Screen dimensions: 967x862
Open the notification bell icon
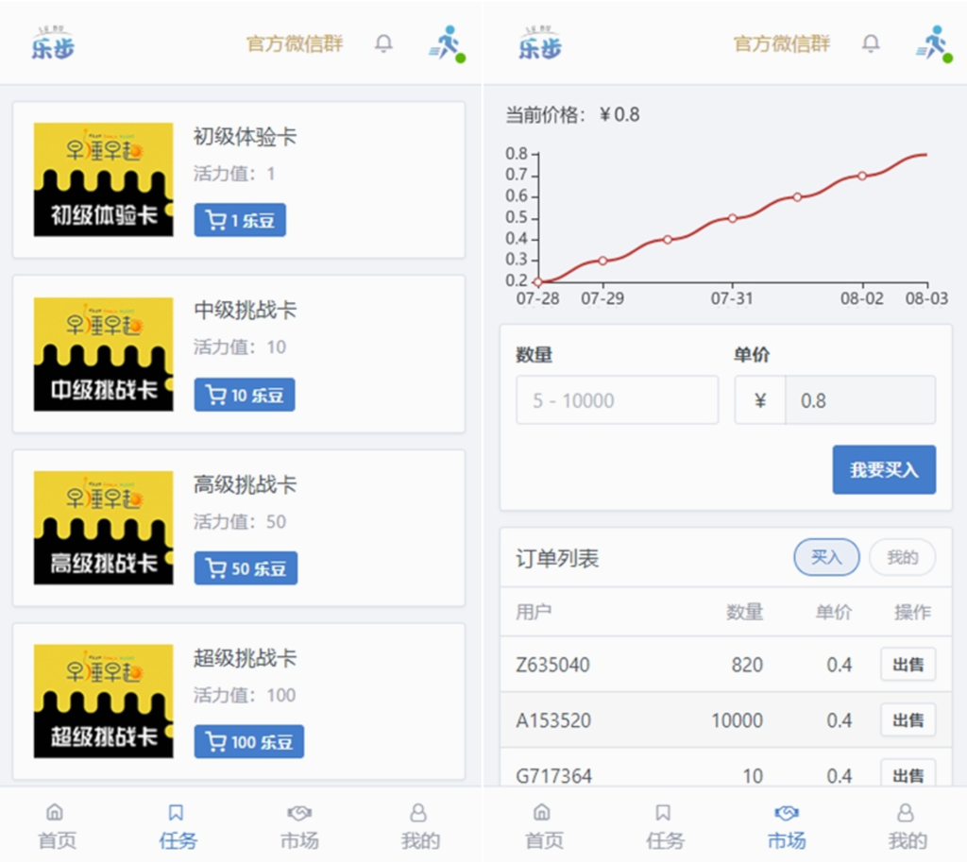point(383,43)
